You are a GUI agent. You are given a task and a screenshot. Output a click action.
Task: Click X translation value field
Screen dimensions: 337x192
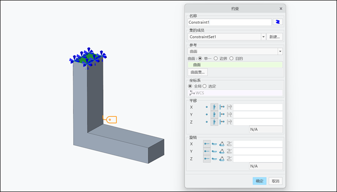pos(258,107)
